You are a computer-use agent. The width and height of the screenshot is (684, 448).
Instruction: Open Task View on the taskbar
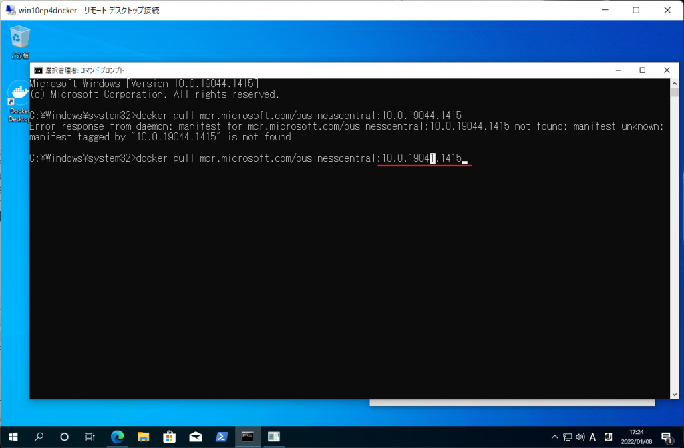pyautogui.click(x=90, y=437)
